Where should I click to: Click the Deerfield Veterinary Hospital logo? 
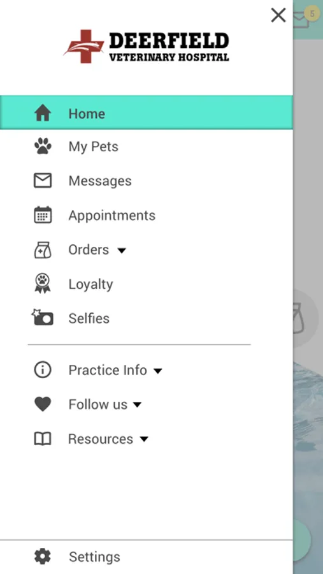coord(147,47)
